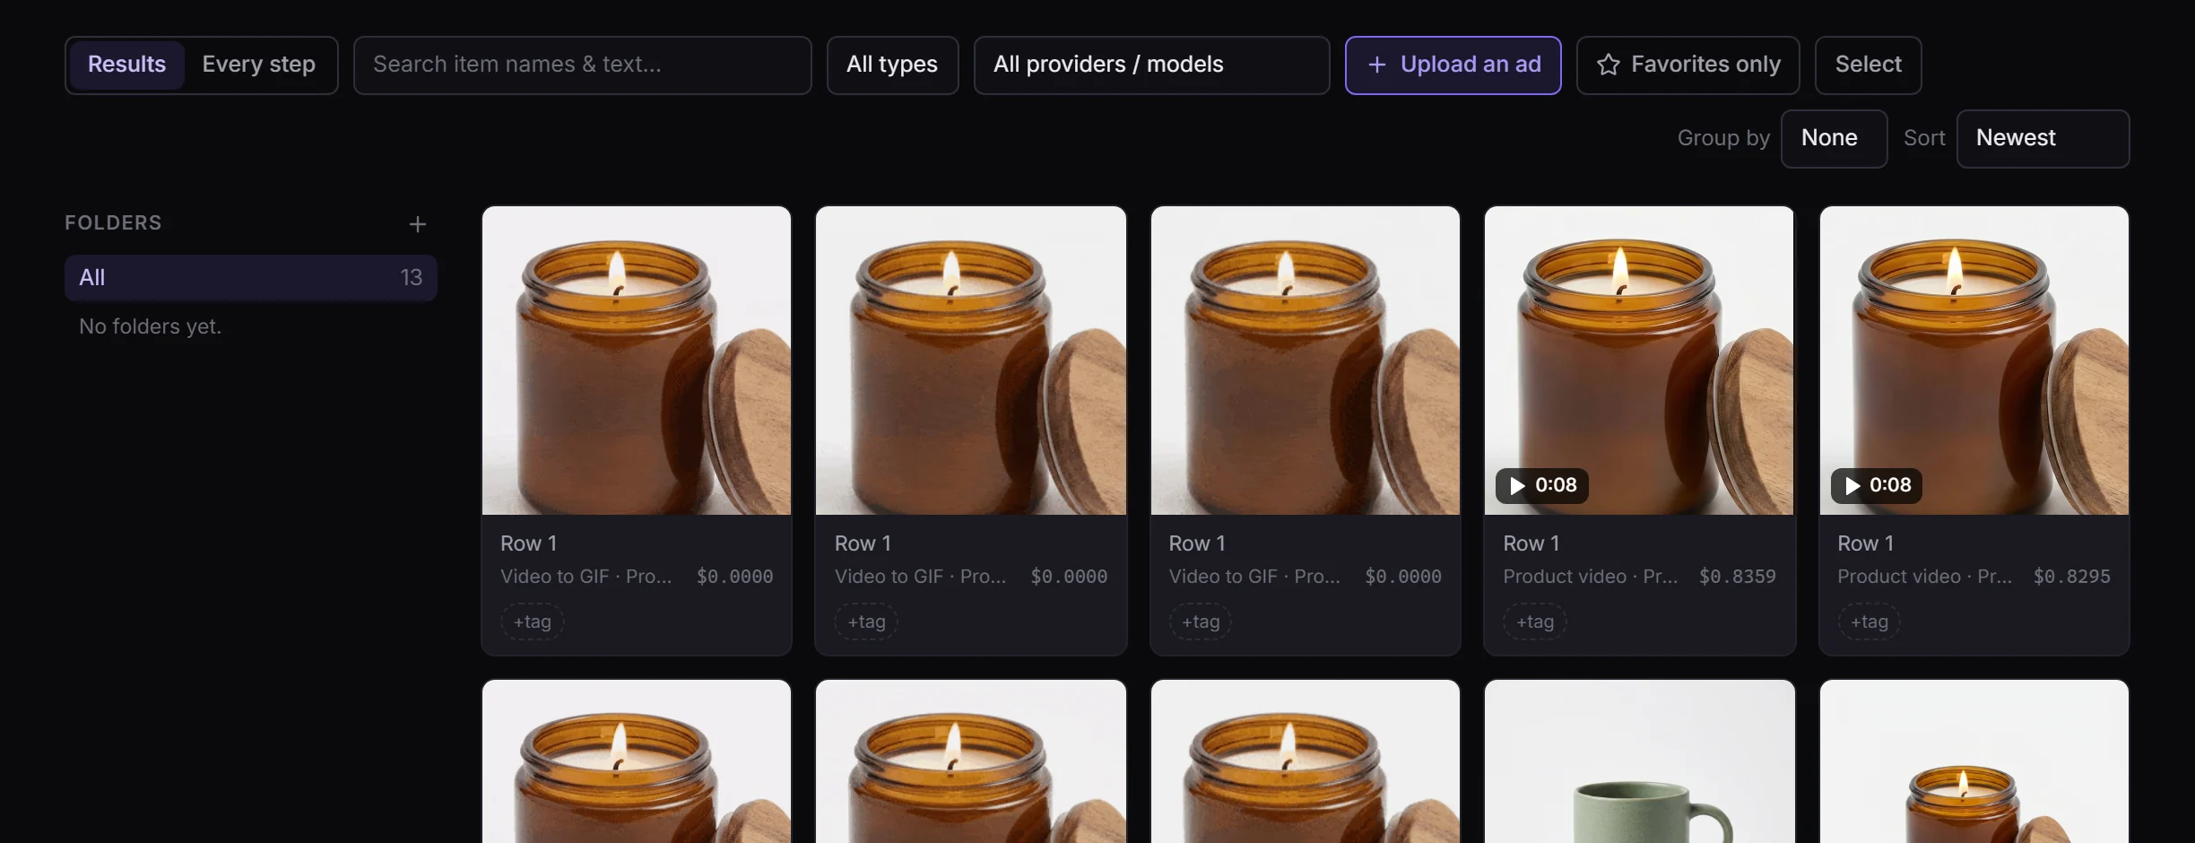Add tag to first Video to GIF card
This screenshot has width=2195, height=843.
point(533,621)
